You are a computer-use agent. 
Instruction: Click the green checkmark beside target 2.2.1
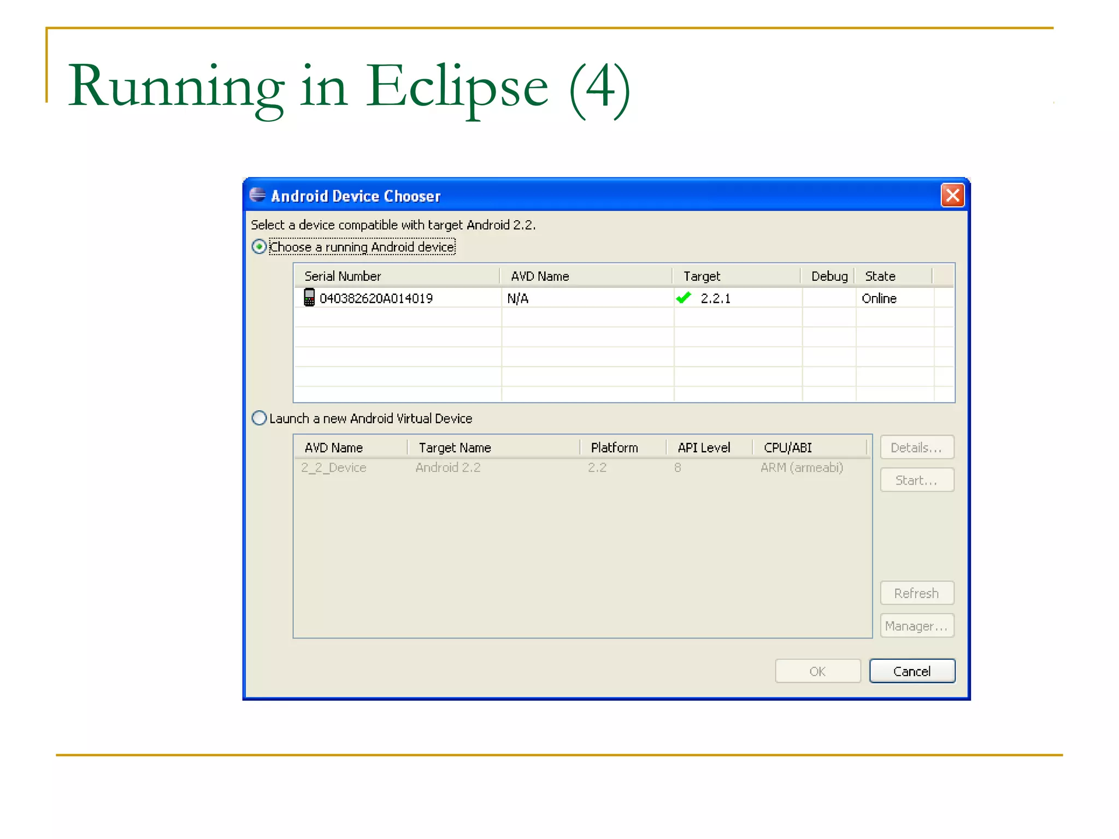pyautogui.click(x=684, y=298)
